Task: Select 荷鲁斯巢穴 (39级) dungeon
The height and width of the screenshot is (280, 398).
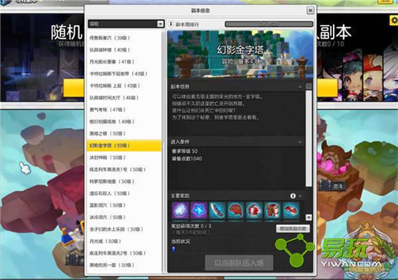Action: click(x=124, y=38)
